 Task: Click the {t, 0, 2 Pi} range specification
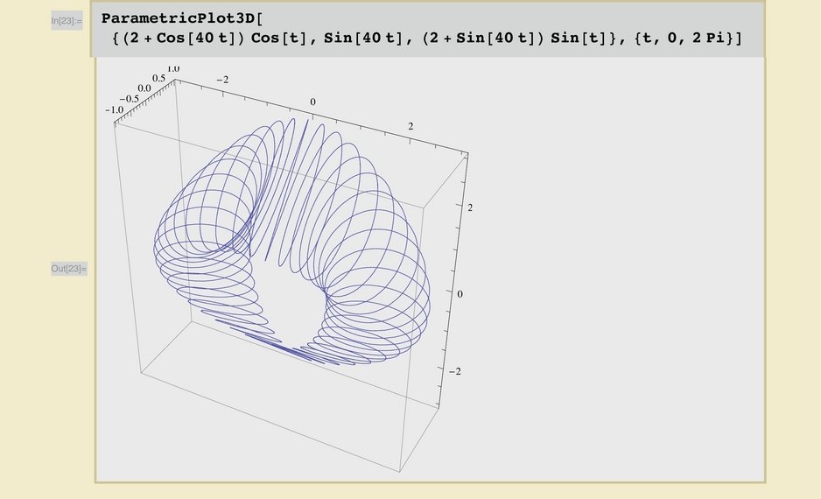point(665,39)
